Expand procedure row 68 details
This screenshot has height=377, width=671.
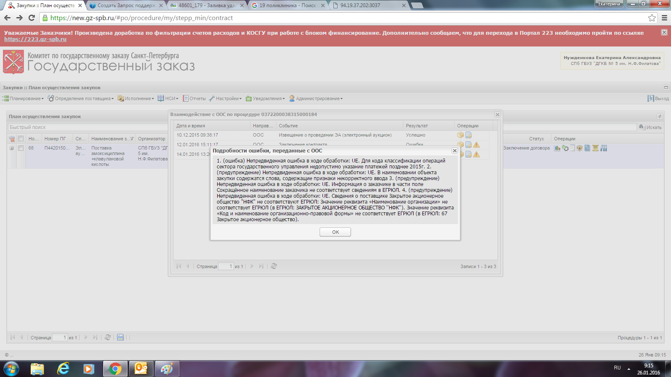click(x=12, y=148)
